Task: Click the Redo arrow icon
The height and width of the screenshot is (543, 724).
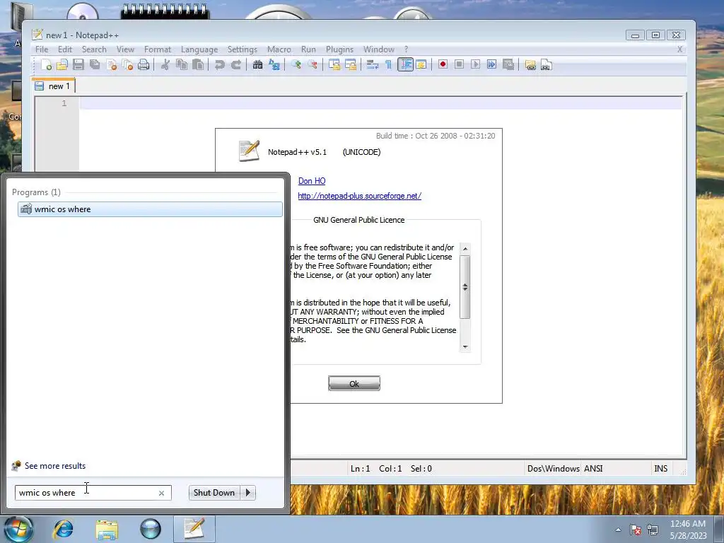Action: click(236, 64)
